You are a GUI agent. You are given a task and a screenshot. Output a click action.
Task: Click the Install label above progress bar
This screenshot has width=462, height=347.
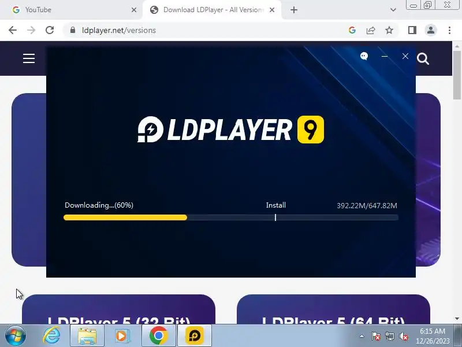(x=276, y=205)
